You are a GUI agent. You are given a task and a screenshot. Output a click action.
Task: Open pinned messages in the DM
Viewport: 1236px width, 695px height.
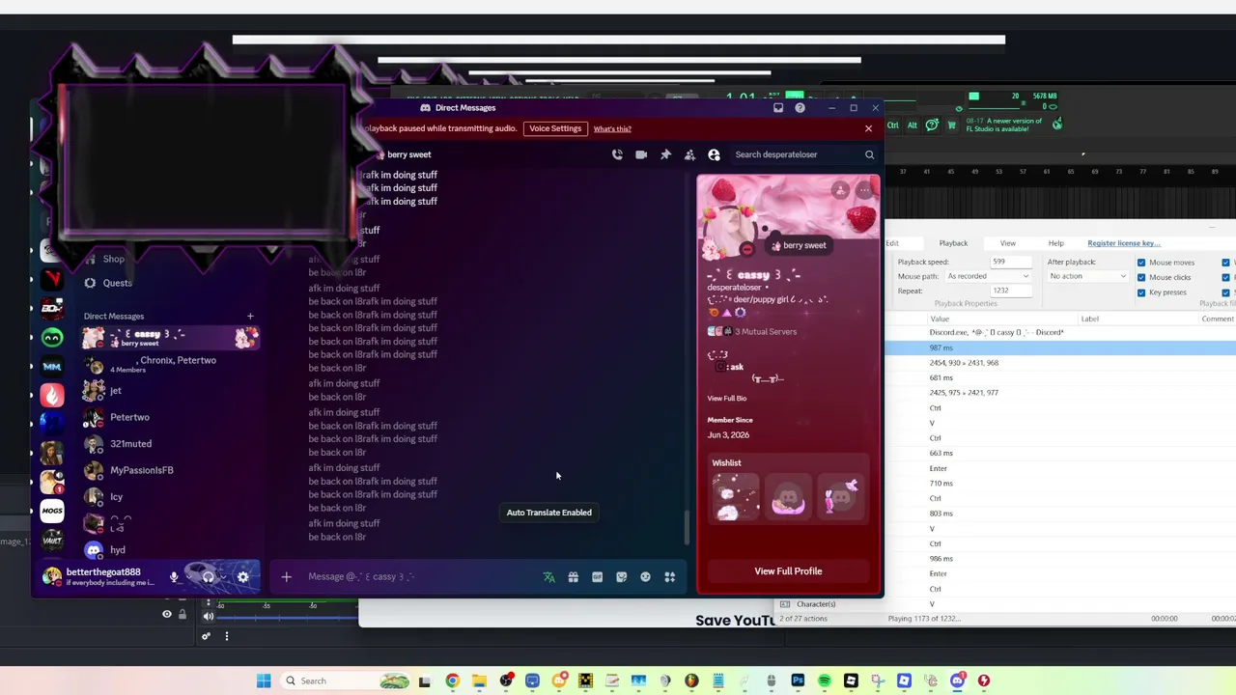(665, 154)
